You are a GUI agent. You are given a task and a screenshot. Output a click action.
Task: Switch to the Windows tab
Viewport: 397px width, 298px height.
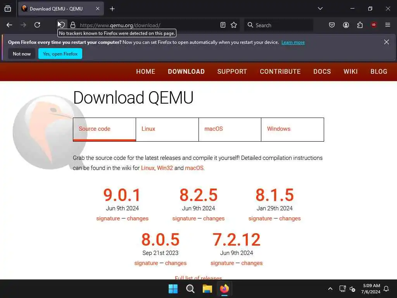[x=292, y=130]
